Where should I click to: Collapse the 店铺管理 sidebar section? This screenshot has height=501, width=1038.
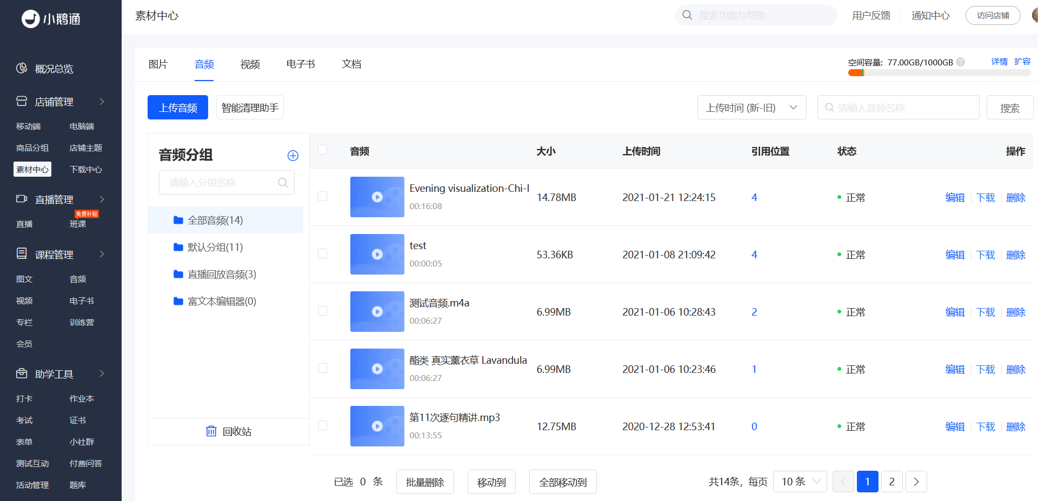coord(102,102)
